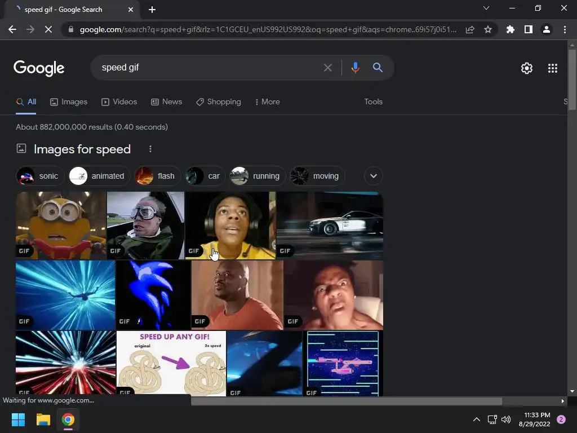
Task: Open the bald man in orange shirt GIF
Action: (237, 295)
